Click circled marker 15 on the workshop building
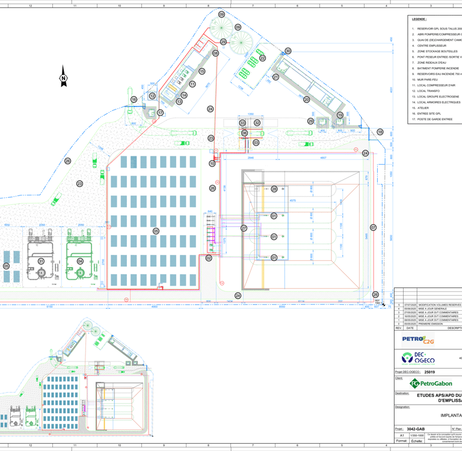The image size is (462, 451). coord(202,72)
